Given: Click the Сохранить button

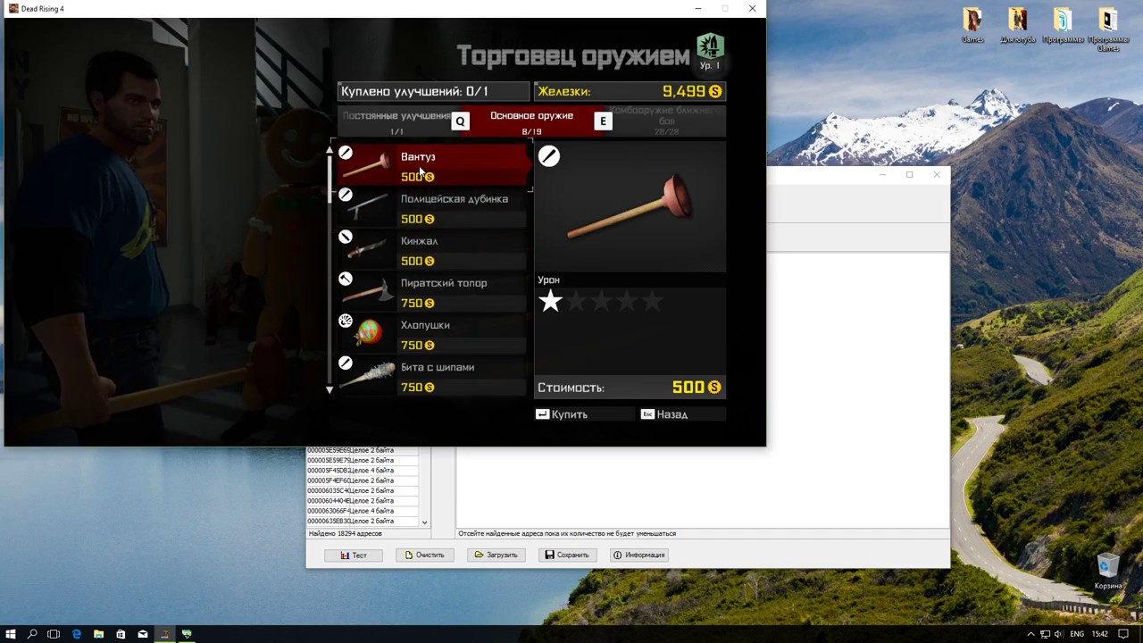Looking at the screenshot, I should tap(567, 555).
